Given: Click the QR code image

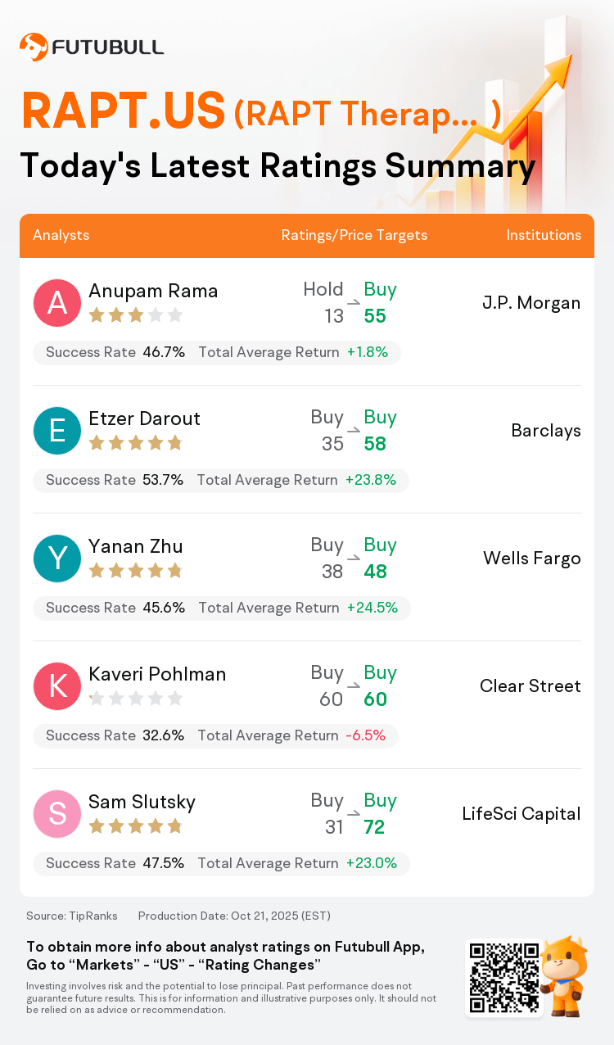Looking at the screenshot, I should pyautogui.click(x=503, y=978).
